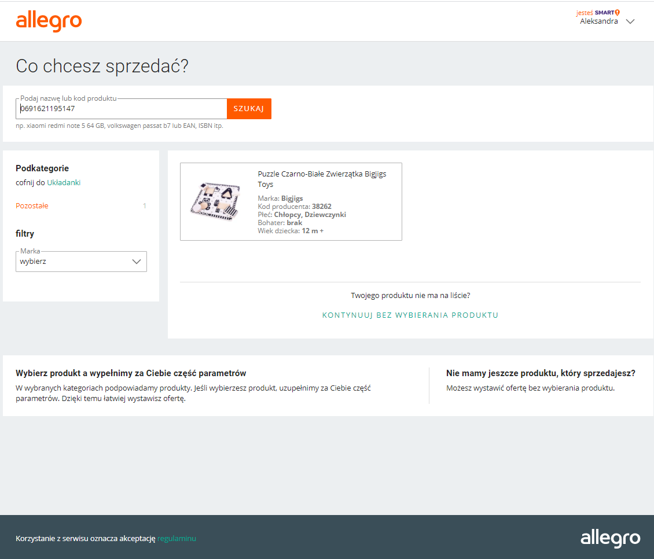654x559 pixels.
Task: Click the arrow on the Marka combo box
Action: [137, 262]
